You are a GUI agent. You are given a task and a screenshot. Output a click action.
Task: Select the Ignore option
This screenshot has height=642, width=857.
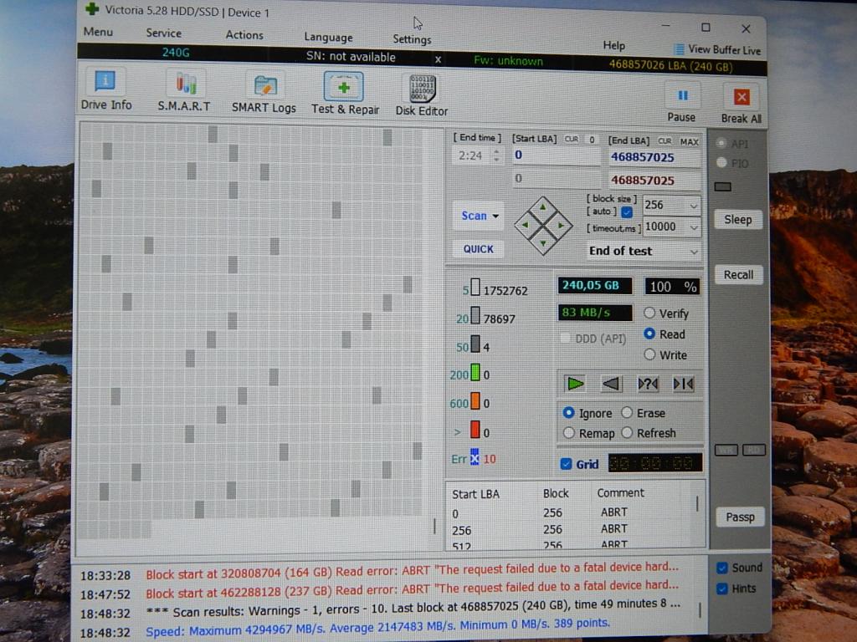coord(568,413)
